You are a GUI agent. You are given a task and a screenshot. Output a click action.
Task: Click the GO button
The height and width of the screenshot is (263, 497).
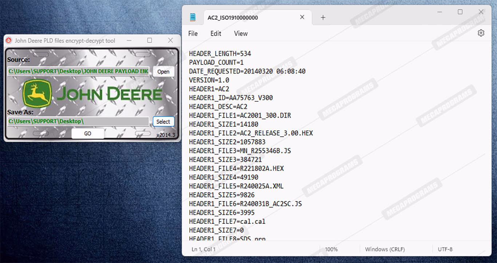pyautogui.click(x=88, y=134)
